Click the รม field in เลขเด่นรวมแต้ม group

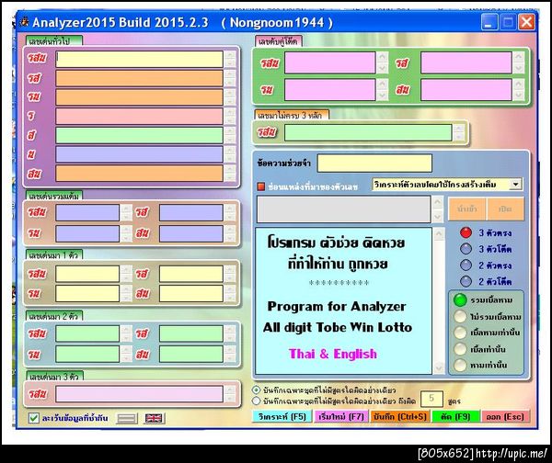pyautogui.click(x=87, y=233)
